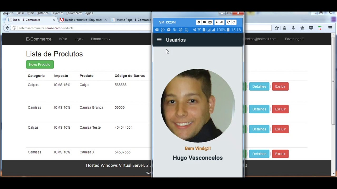Open the Favoritos menu
Image resolution: width=337 pixels, height=189 pixels.
(x=57, y=13)
